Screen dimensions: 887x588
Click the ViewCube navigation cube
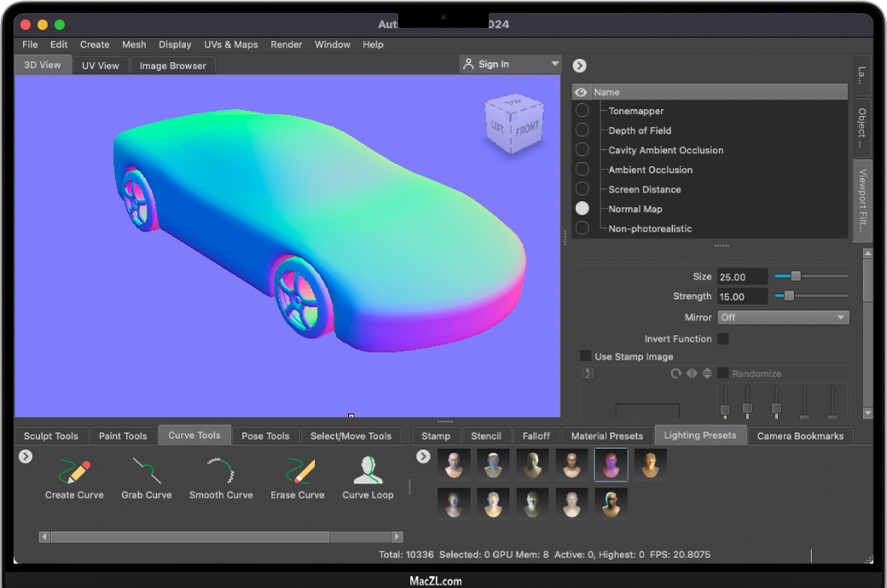click(x=513, y=125)
